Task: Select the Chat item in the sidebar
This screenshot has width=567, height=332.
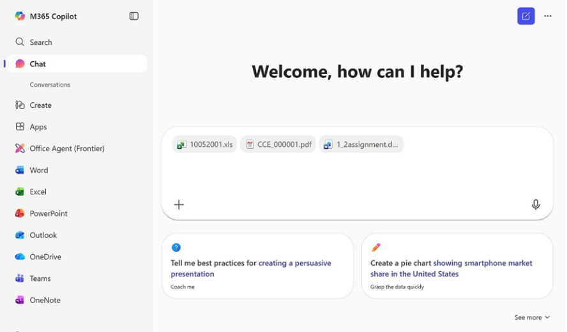Action: point(77,64)
